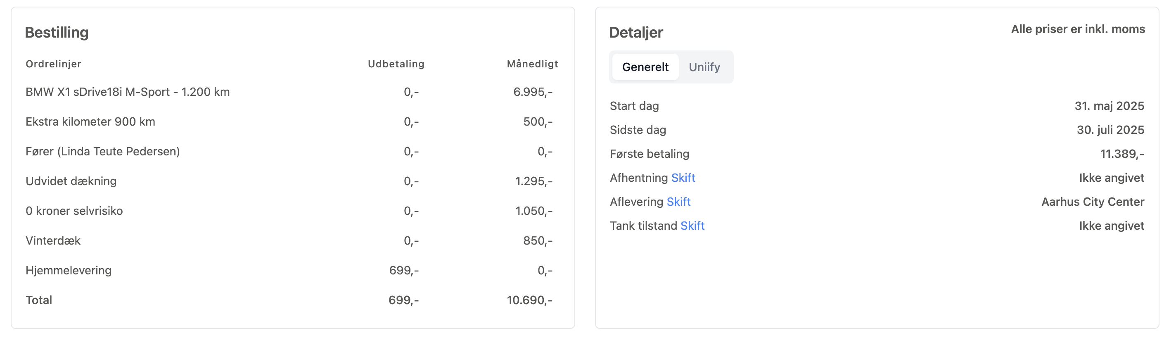Click Skift link next to Afhentning

coord(683,178)
